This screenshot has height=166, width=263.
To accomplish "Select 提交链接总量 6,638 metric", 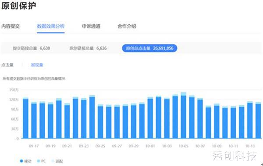I will pos(32,48).
